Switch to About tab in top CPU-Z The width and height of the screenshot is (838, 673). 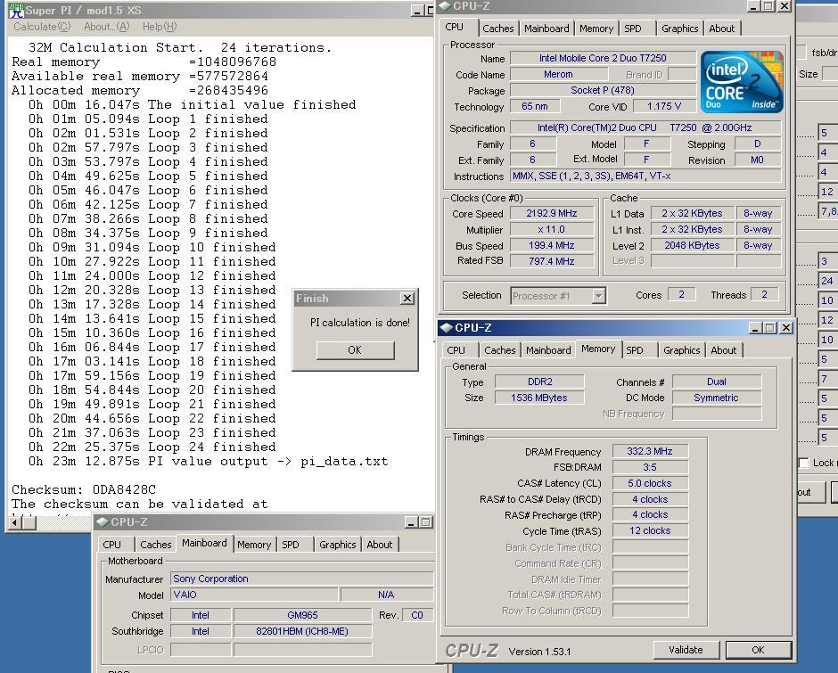[x=721, y=29]
